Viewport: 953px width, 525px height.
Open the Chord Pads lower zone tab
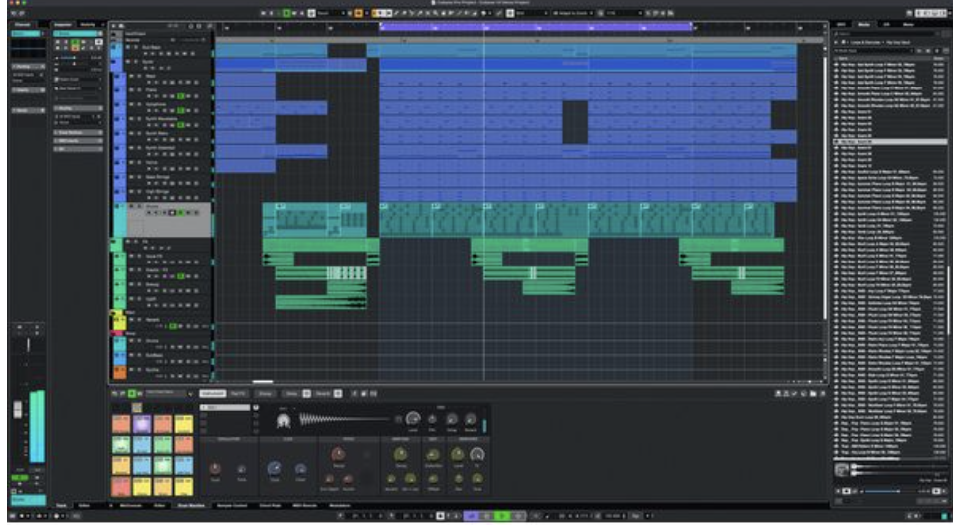pyautogui.click(x=270, y=505)
